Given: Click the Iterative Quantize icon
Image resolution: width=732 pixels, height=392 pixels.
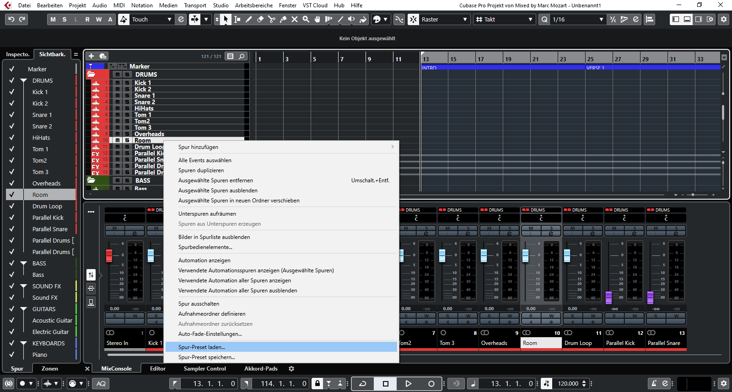Looking at the screenshot, I should pos(613,19).
